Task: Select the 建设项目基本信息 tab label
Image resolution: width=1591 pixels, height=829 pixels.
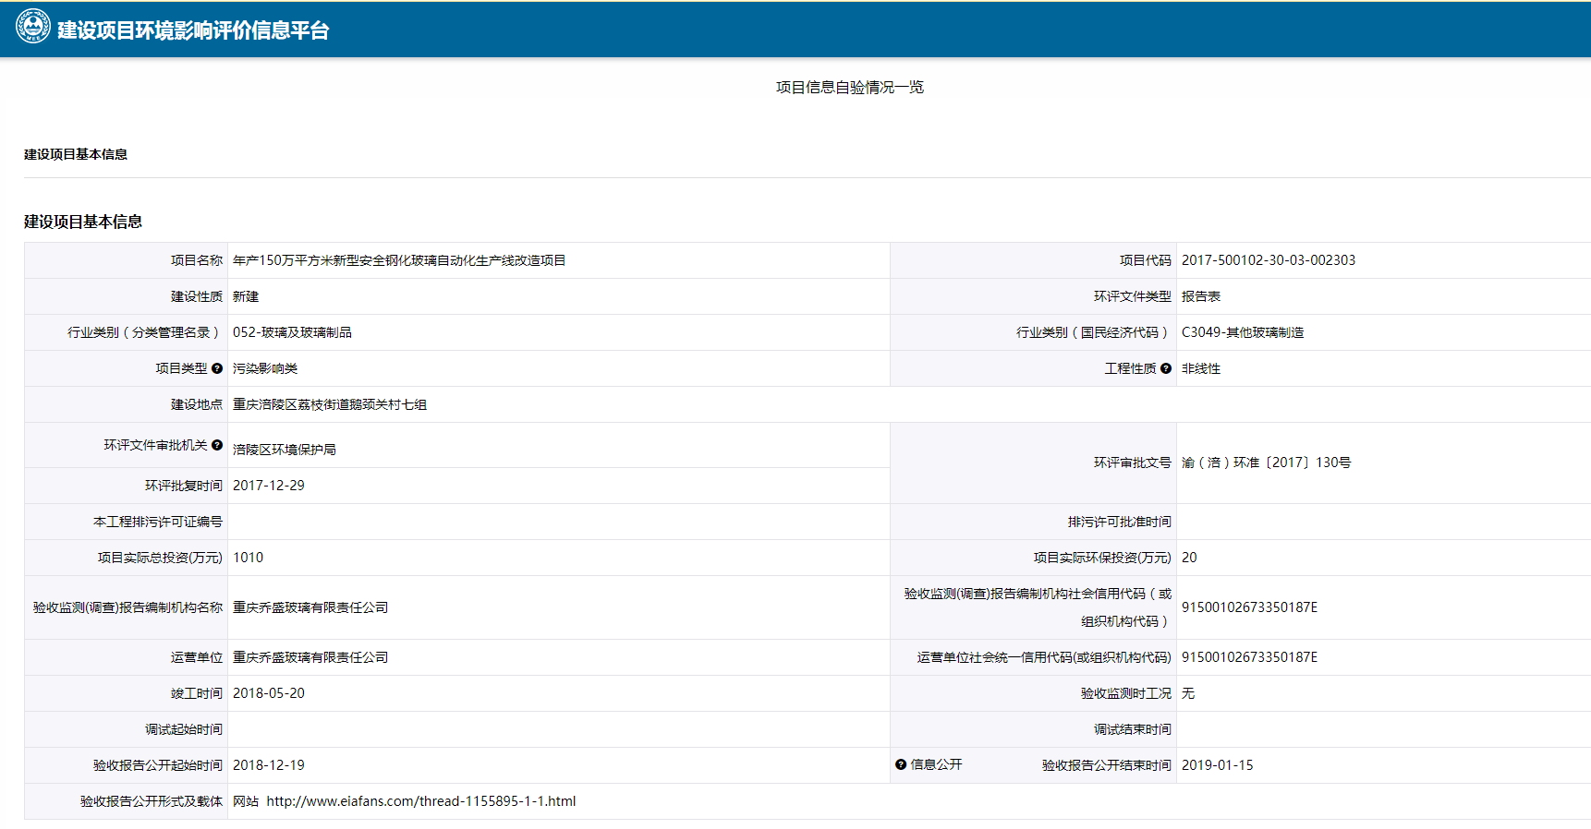Action: [76, 154]
